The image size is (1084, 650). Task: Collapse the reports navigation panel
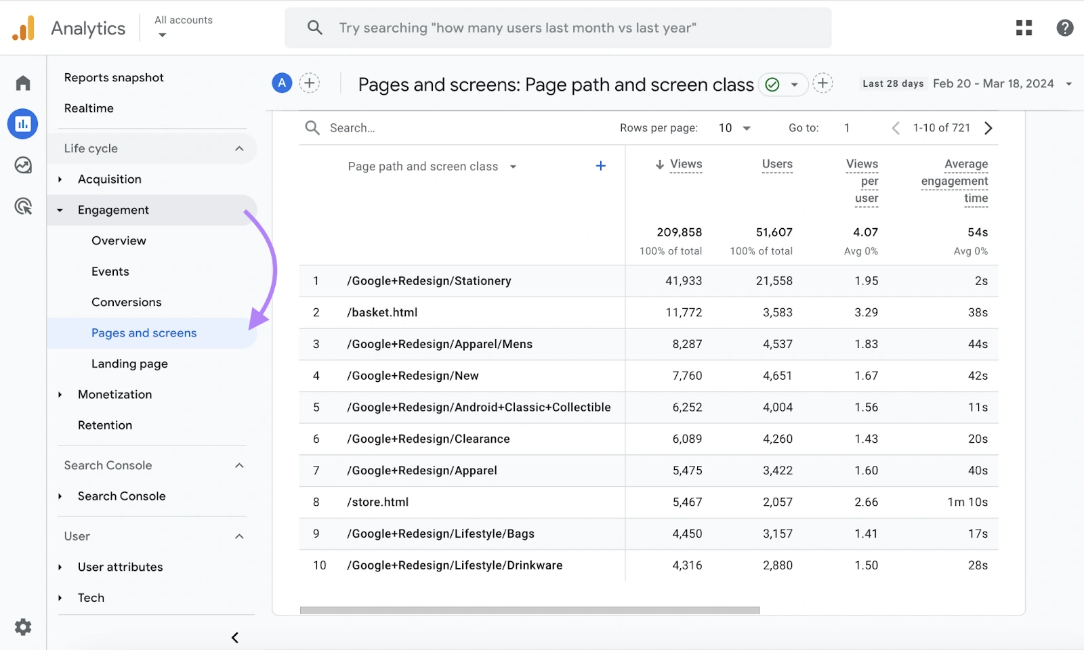tap(235, 638)
